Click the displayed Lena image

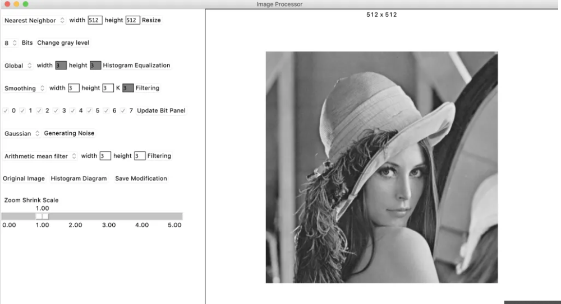(x=381, y=167)
